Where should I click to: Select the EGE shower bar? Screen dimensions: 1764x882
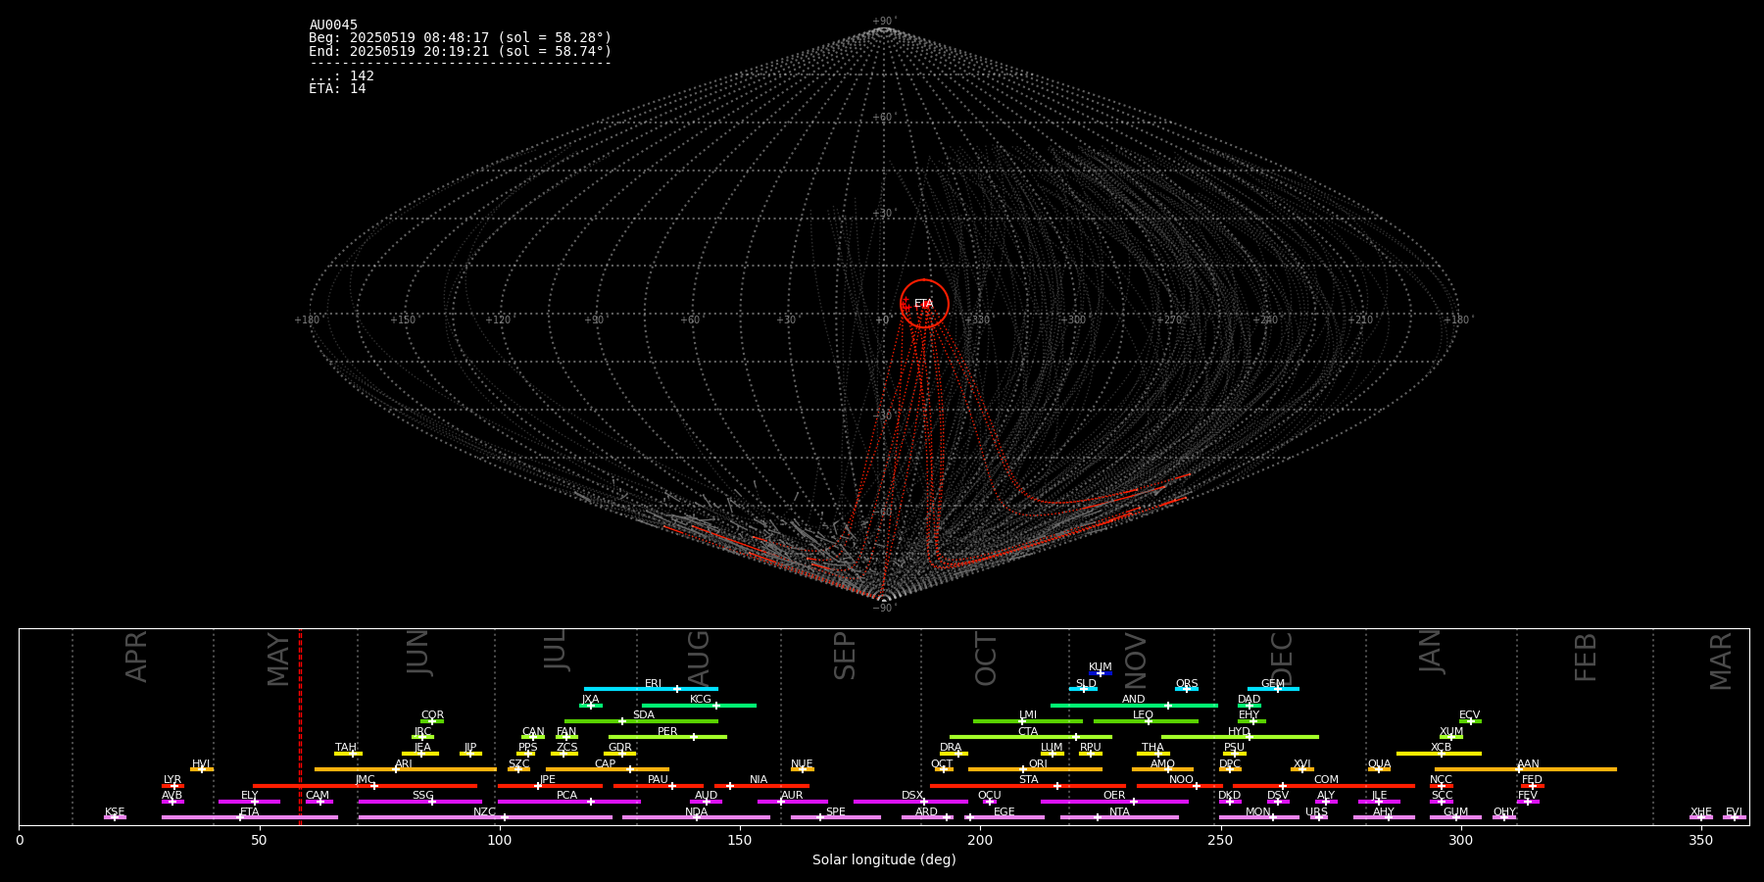1004,817
